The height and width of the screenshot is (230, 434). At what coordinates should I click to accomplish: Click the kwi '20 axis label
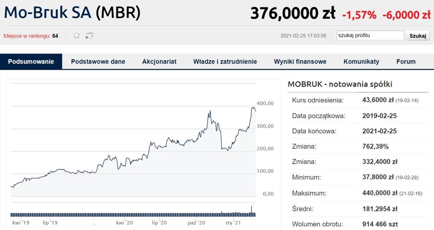tap(125, 223)
